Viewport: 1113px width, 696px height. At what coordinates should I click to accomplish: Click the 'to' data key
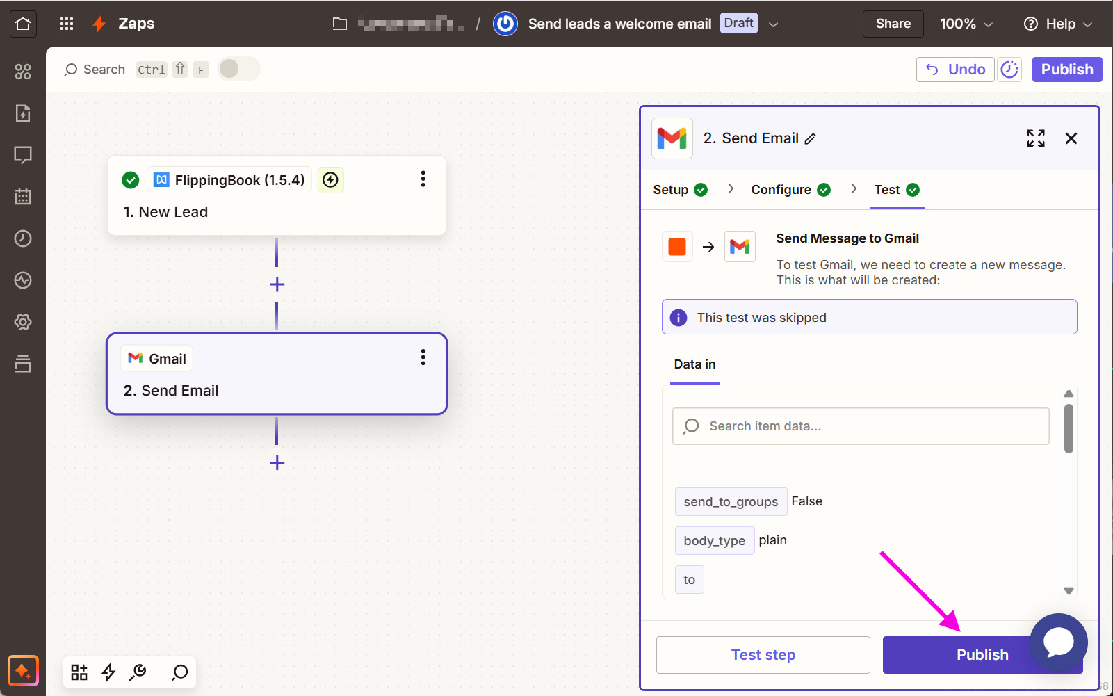point(689,580)
